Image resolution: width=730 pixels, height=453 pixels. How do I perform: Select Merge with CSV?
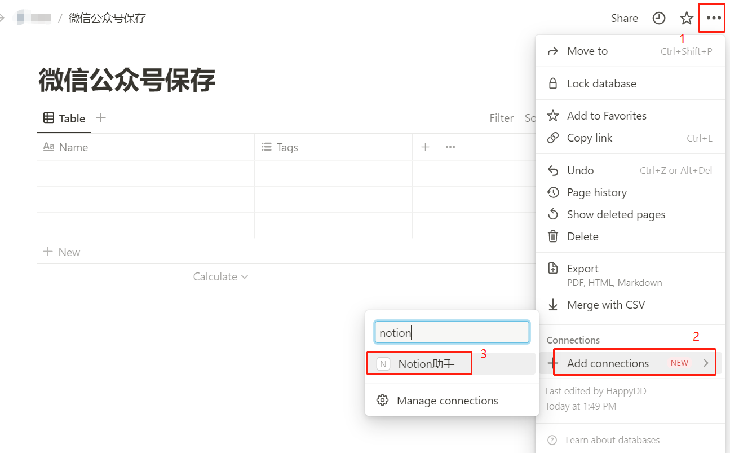pos(630,305)
